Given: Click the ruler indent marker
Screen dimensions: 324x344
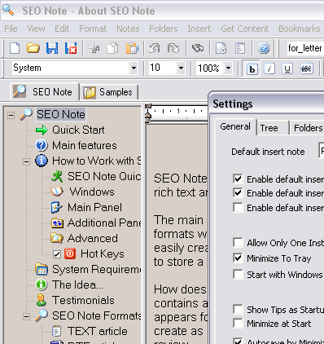Looking at the screenshot, I should 147,113.
